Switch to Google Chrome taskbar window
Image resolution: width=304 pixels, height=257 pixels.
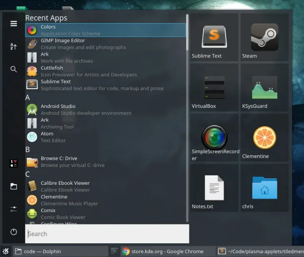tap(167, 251)
